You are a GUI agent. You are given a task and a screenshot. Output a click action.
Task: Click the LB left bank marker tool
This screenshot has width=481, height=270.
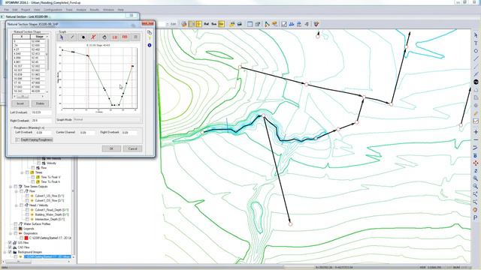114,37
